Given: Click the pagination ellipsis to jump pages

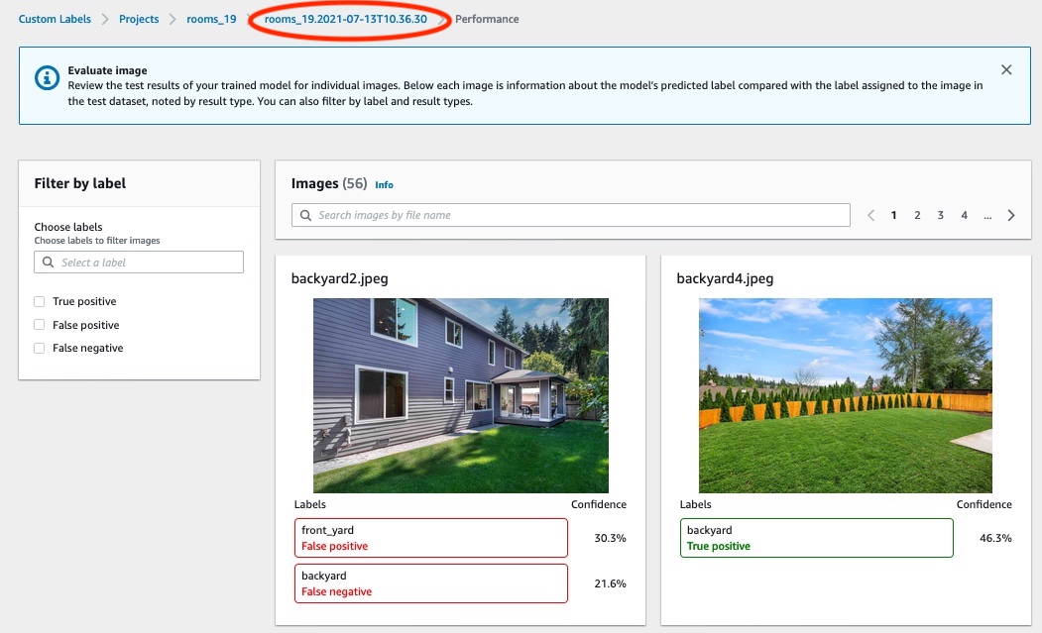Looking at the screenshot, I should coord(987,215).
